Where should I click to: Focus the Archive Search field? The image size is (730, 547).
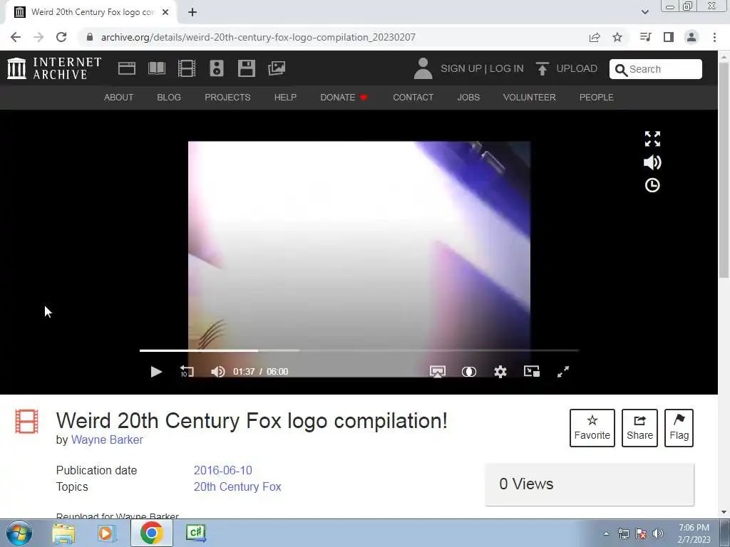[656, 69]
